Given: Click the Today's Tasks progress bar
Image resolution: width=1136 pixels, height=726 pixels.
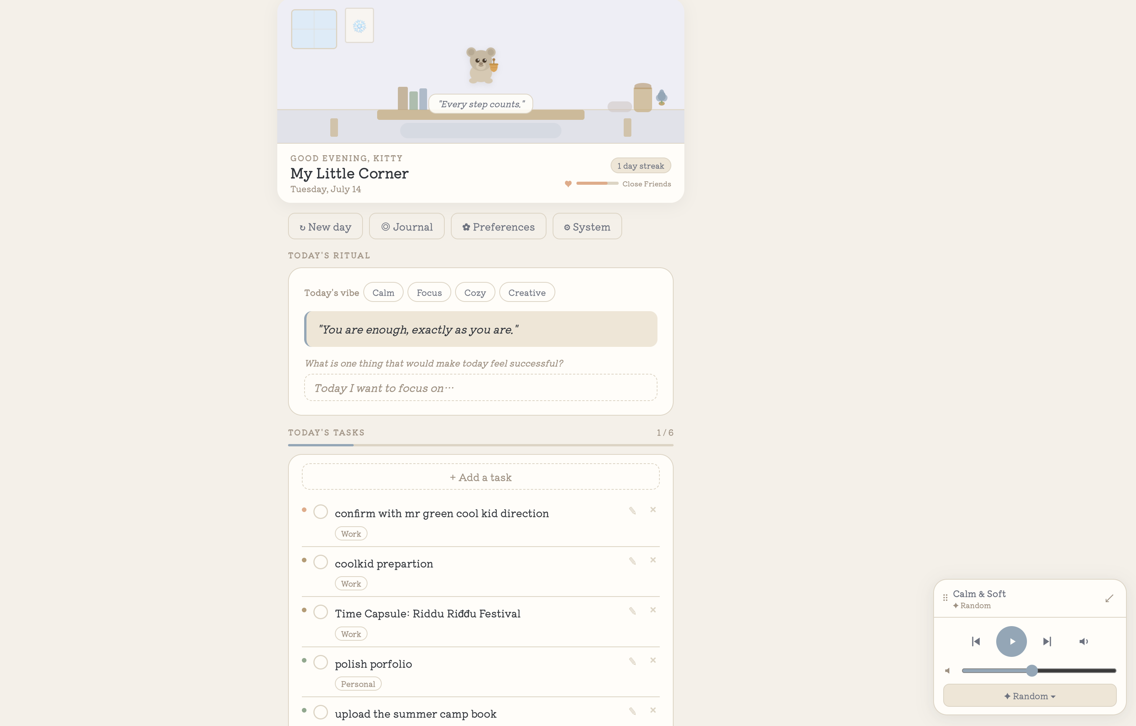Looking at the screenshot, I should [x=480, y=445].
